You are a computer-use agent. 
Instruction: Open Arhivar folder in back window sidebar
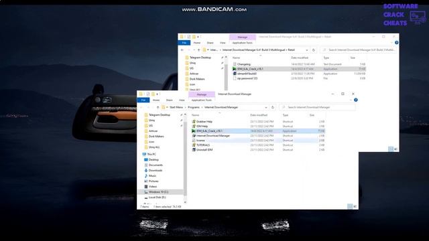tap(194, 74)
